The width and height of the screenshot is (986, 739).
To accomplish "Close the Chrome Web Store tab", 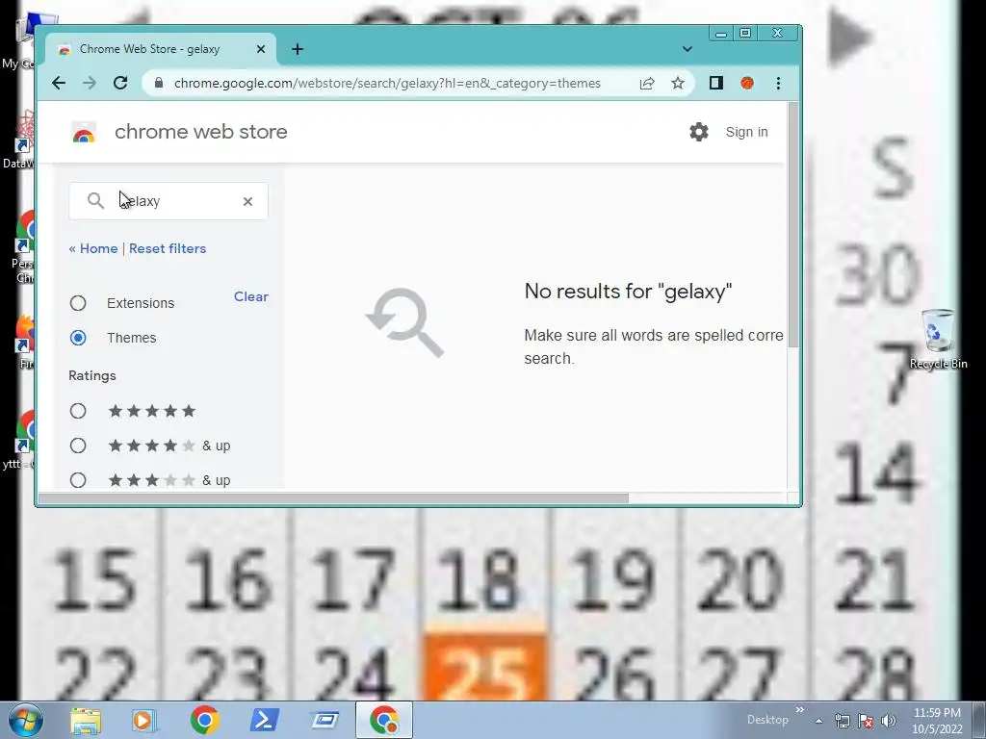I will click(261, 49).
